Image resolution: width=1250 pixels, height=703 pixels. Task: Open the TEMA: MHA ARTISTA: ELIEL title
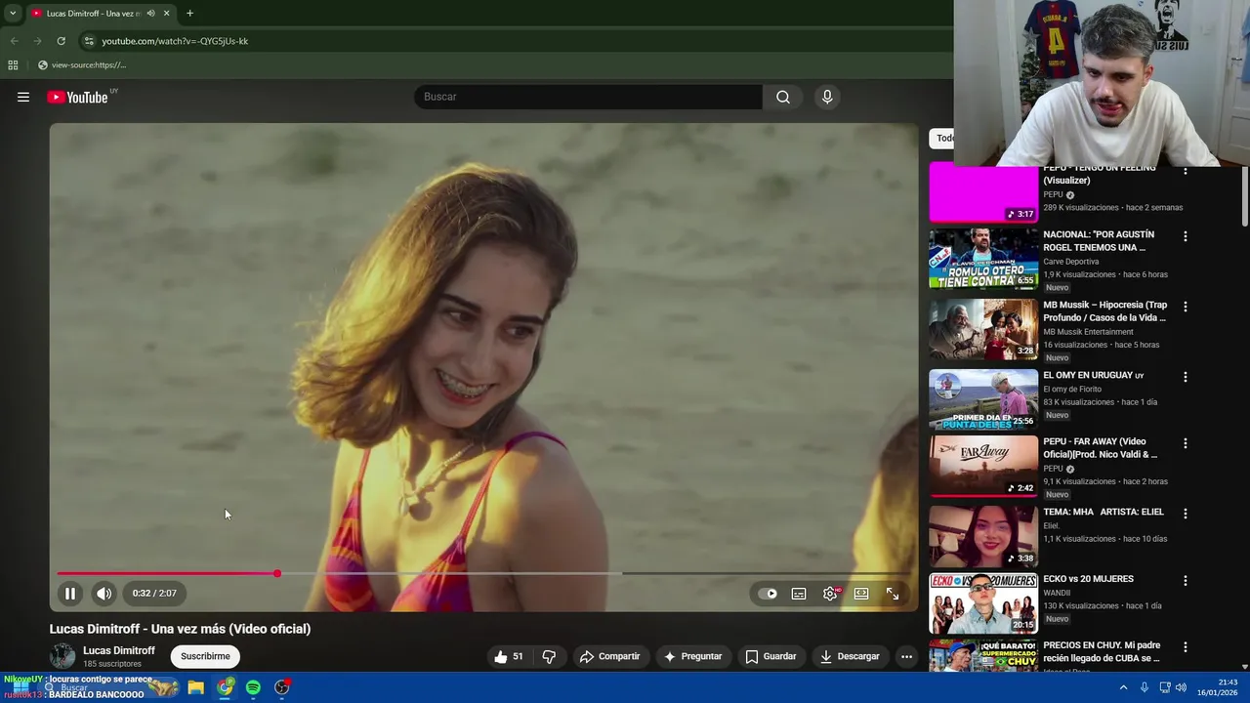(1104, 512)
